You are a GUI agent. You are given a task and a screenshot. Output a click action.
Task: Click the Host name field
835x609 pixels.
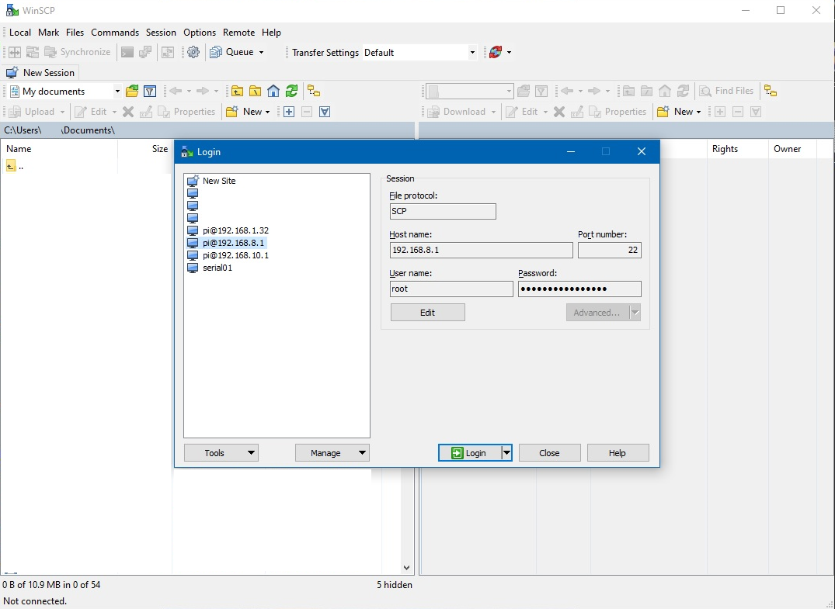[482, 250]
